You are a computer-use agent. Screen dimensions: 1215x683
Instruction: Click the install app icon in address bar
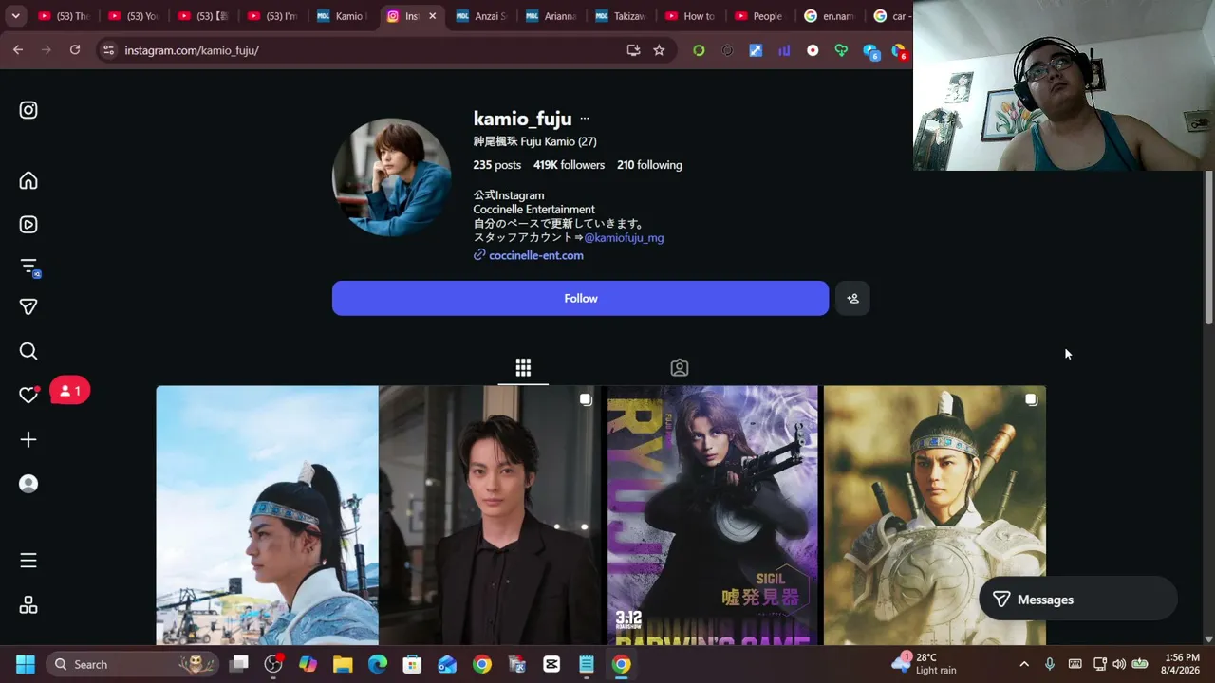(633, 50)
